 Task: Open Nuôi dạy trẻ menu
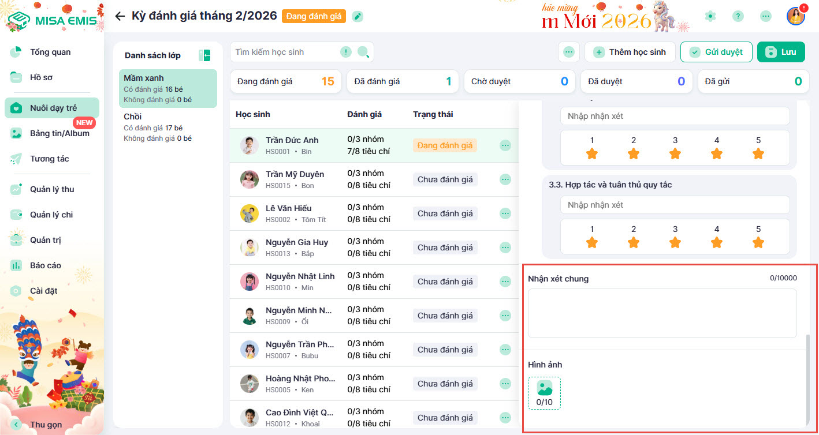tap(52, 108)
